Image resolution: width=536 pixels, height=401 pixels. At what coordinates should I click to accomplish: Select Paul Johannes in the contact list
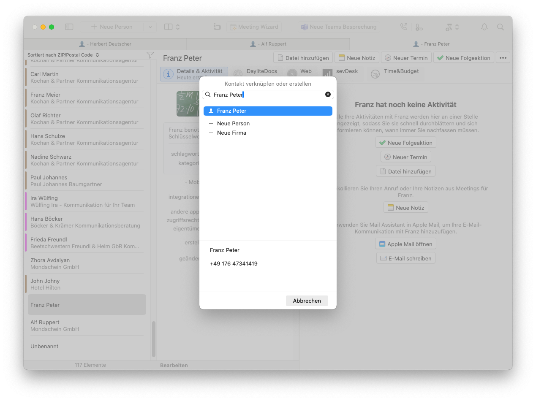84,181
